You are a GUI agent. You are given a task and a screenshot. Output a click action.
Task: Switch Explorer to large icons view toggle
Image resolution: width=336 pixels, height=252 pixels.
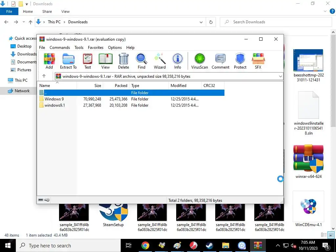tap(331, 235)
